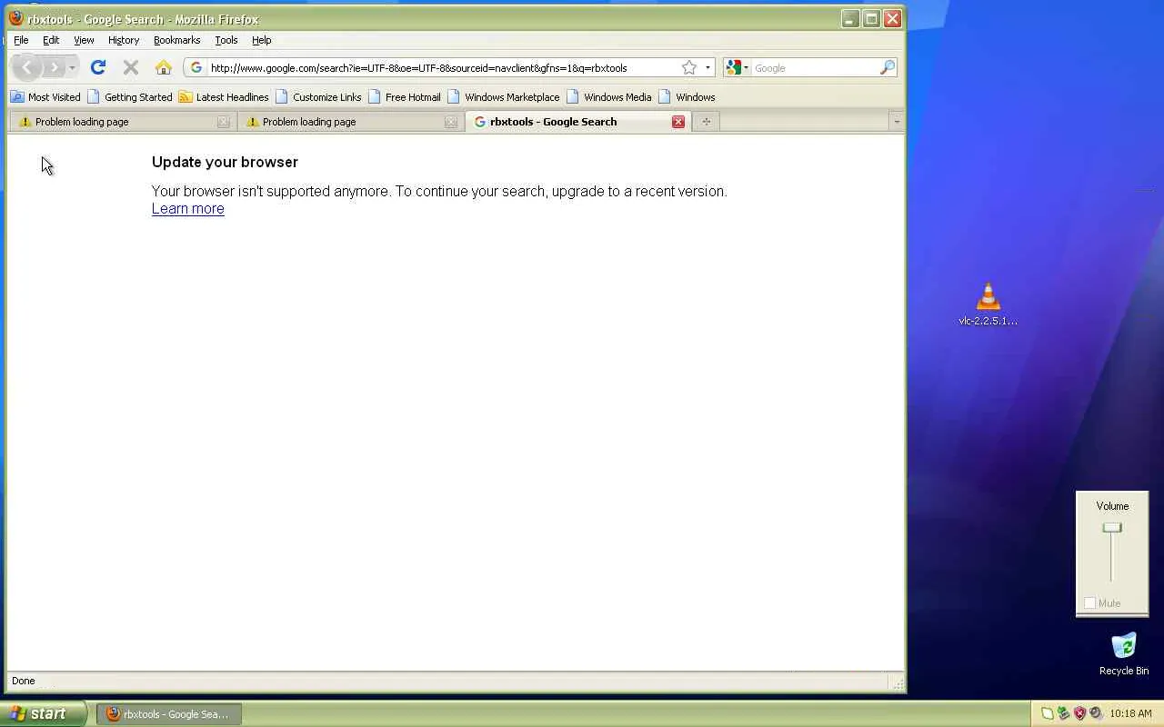This screenshot has width=1164, height=727.
Task: Open the Edit menu
Action: [x=51, y=40]
